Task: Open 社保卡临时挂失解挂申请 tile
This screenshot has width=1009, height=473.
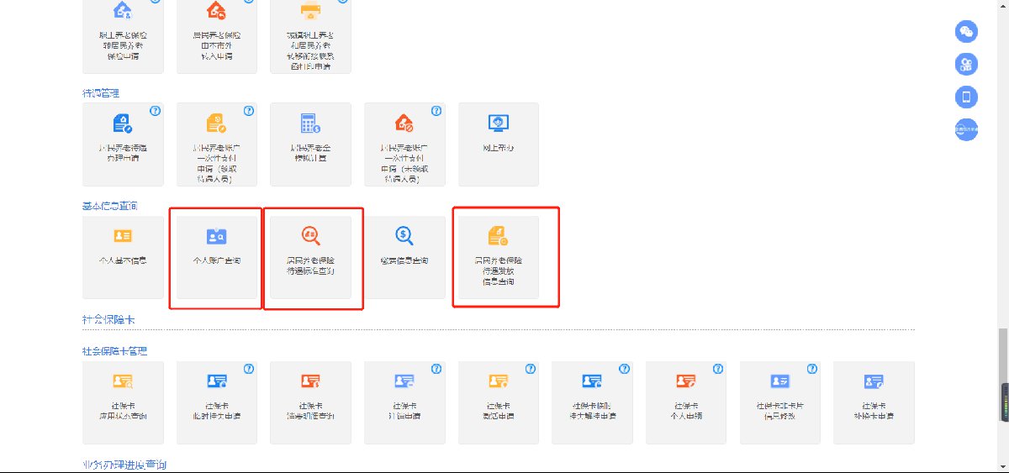Action: pyautogui.click(x=592, y=402)
